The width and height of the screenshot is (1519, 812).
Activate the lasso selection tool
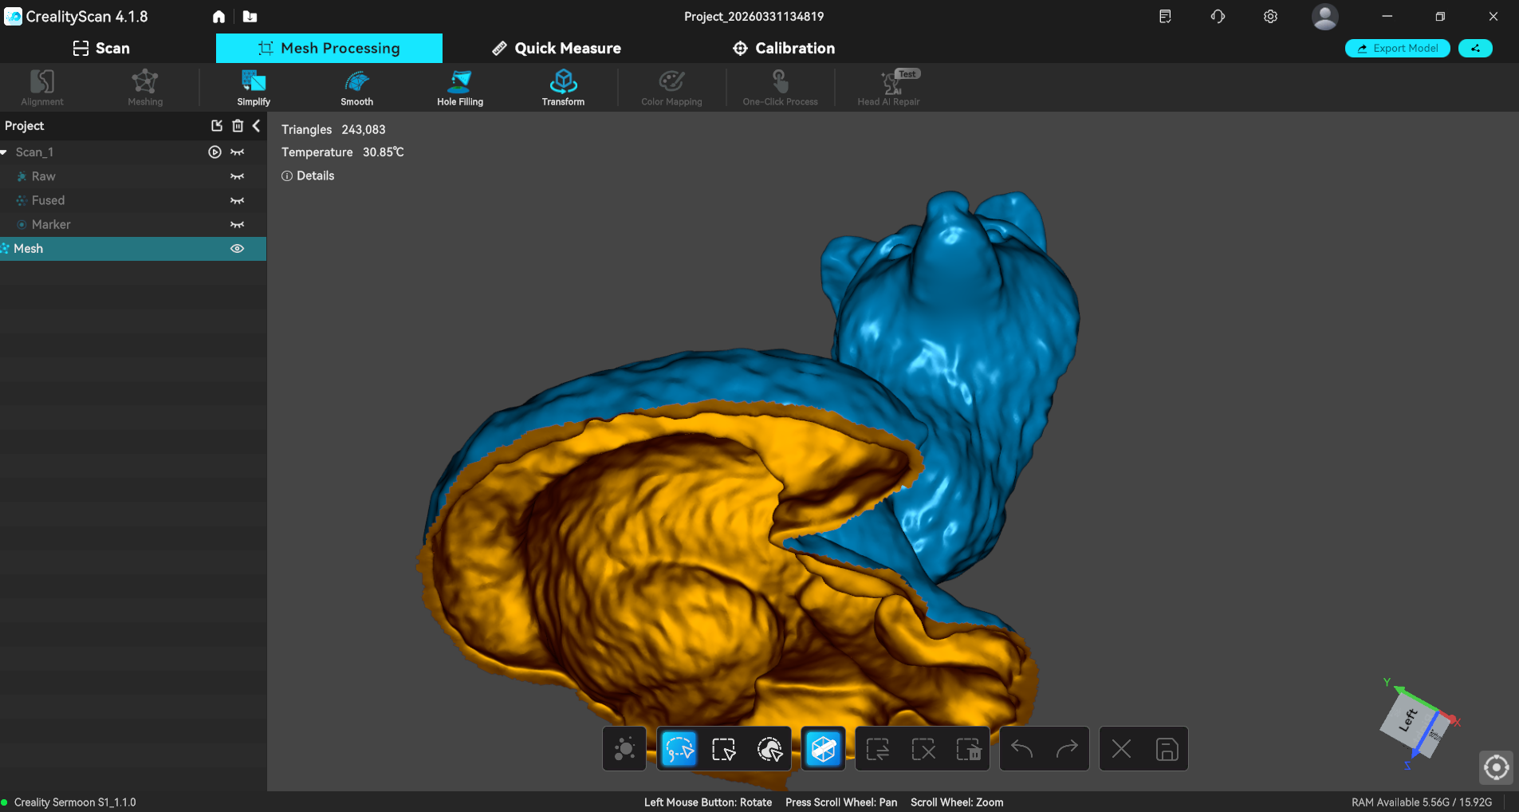click(x=679, y=749)
